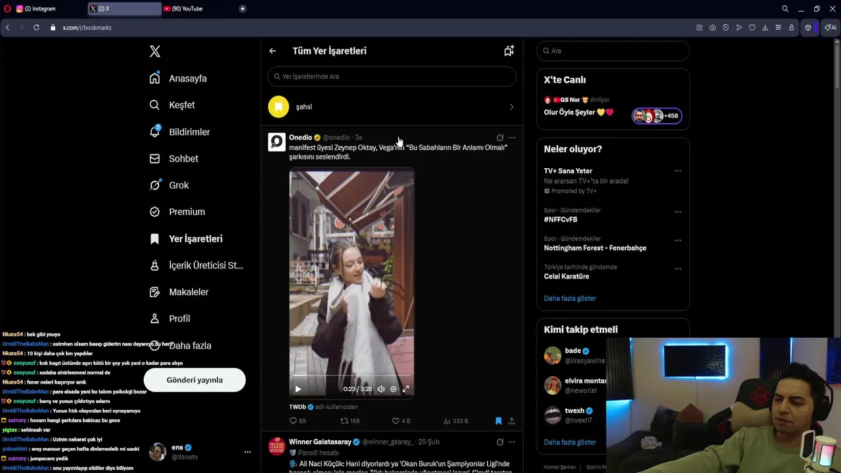Open more options for Nottingham Forest trend

click(678, 240)
